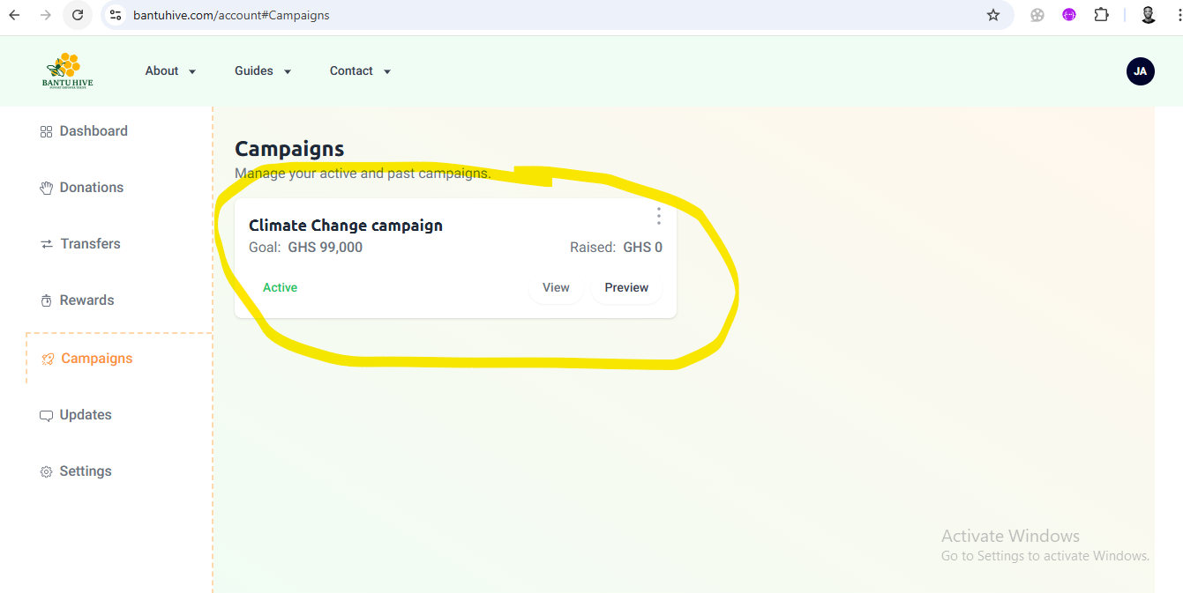Select Transfers in the sidebar

(x=90, y=244)
